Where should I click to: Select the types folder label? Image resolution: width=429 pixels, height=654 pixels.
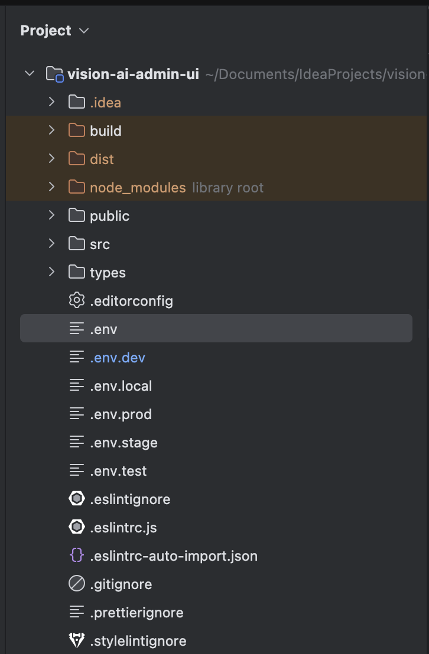coord(108,273)
